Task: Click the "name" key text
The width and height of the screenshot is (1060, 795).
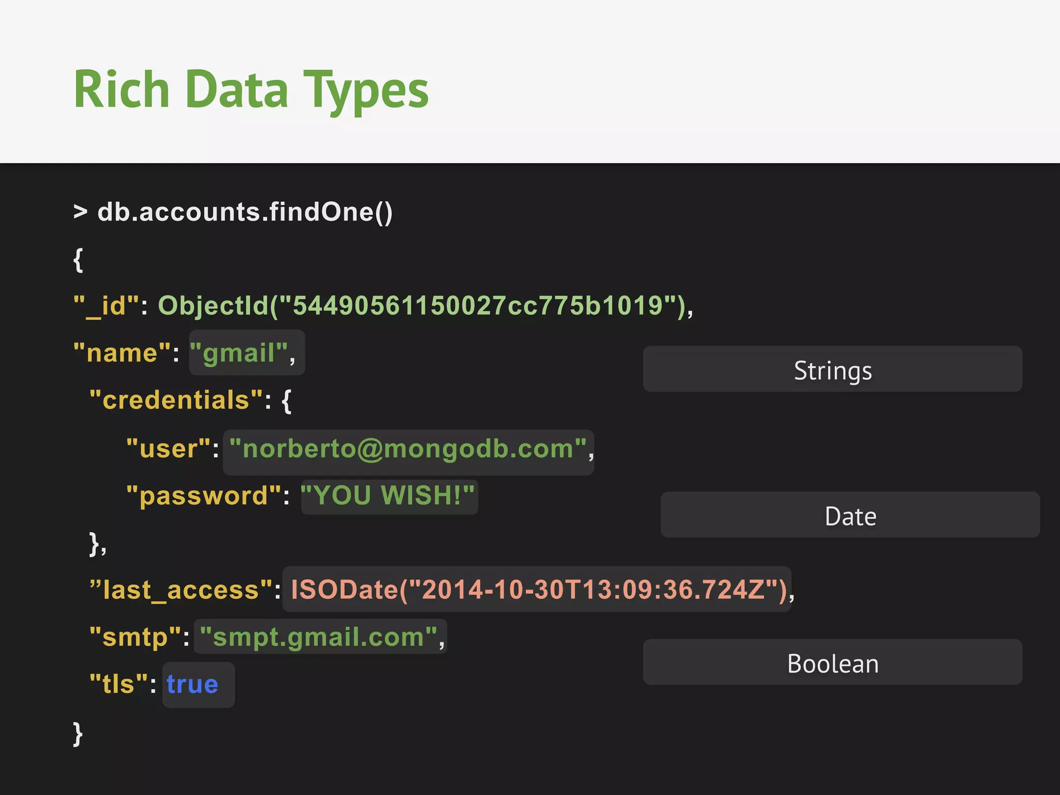Action: pyautogui.click(x=122, y=354)
